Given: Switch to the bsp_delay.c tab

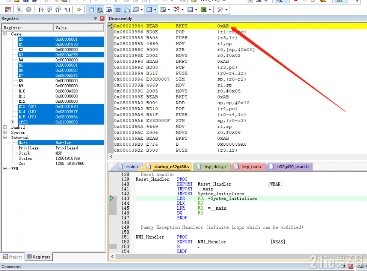Looking at the screenshot, I should tap(213, 167).
